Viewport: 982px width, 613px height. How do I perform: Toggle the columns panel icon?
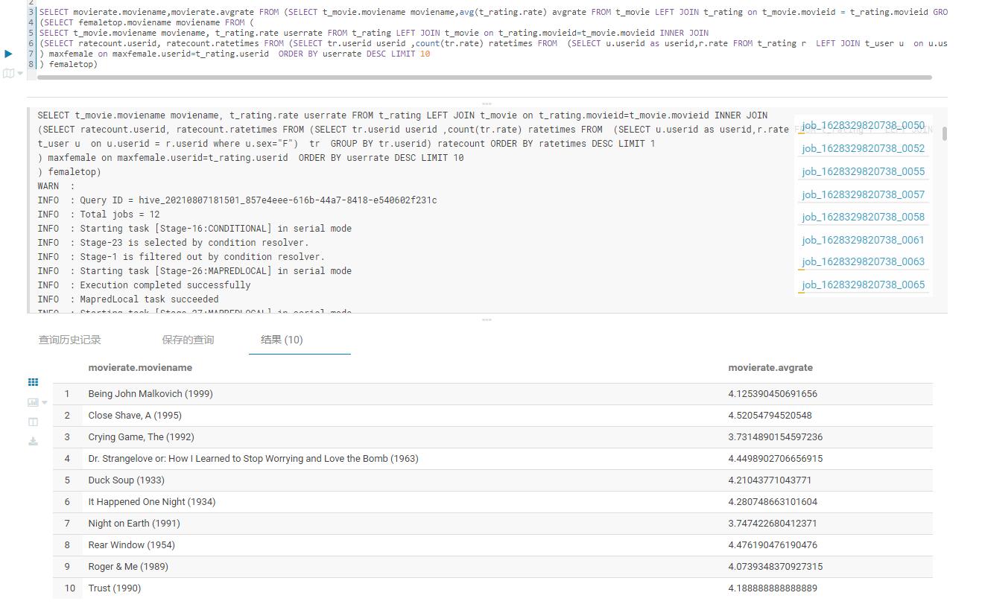(33, 422)
